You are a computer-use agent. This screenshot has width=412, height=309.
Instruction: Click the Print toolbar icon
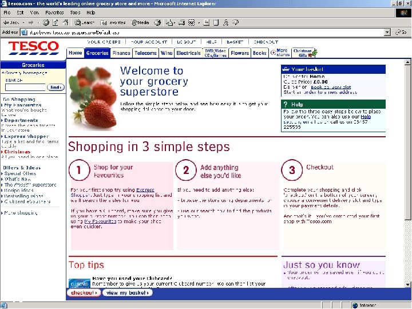(181, 22)
